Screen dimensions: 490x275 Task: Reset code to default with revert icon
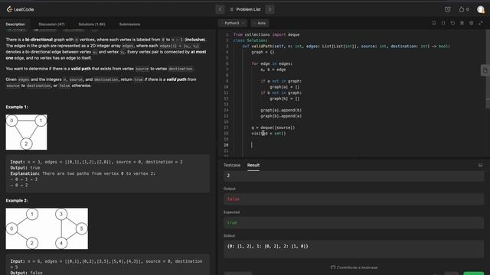(452, 23)
